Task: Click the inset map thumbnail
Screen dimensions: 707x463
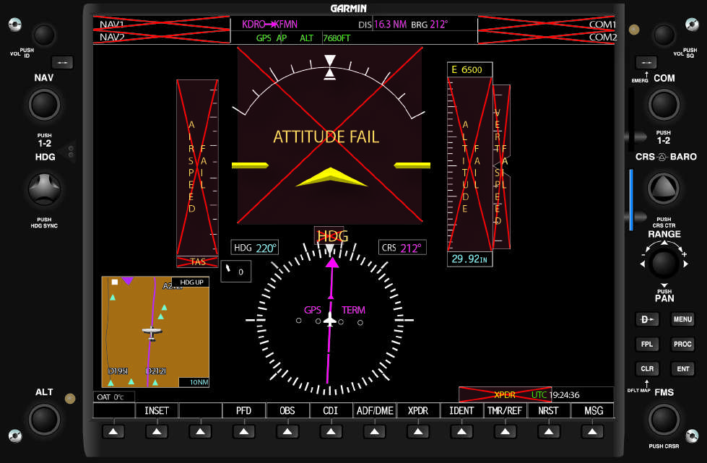Action: coord(155,332)
